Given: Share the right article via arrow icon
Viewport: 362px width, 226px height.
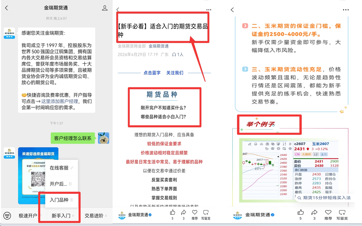Looking at the screenshot, I should [314, 212].
